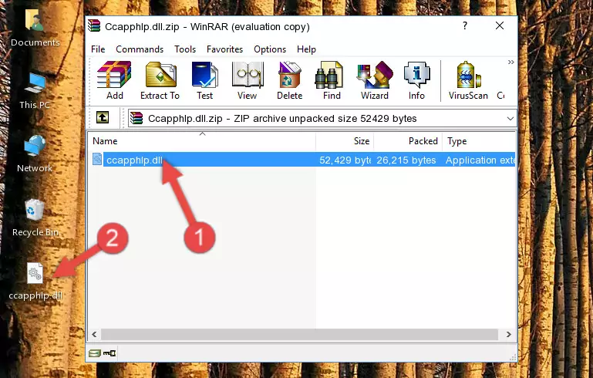Open the Favorites menu
This screenshot has width=593, height=378.
tap(224, 49)
